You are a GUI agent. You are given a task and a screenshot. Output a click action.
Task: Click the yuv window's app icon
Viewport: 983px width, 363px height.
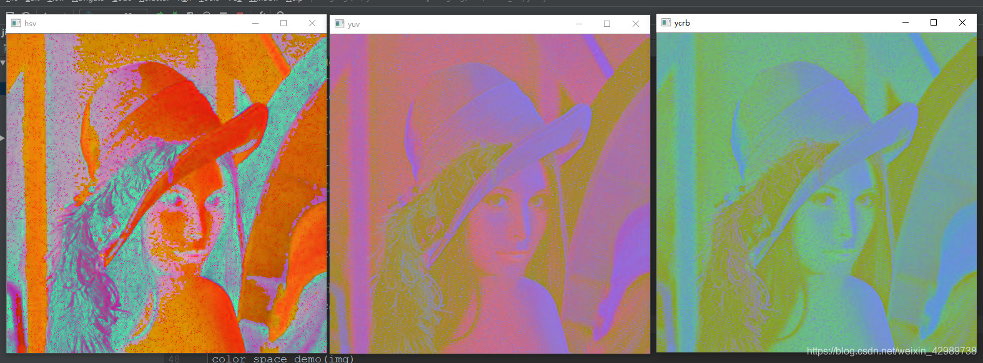click(339, 24)
